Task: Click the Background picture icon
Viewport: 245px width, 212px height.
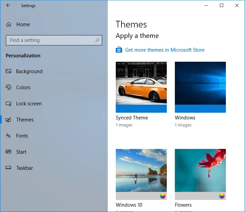Action: [x=8, y=71]
